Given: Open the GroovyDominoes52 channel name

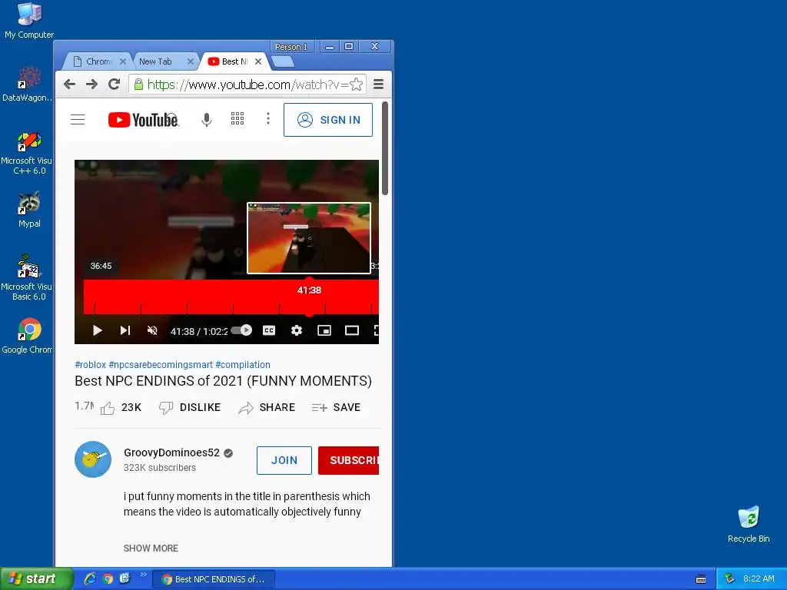Looking at the screenshot, I should point(171,452).
